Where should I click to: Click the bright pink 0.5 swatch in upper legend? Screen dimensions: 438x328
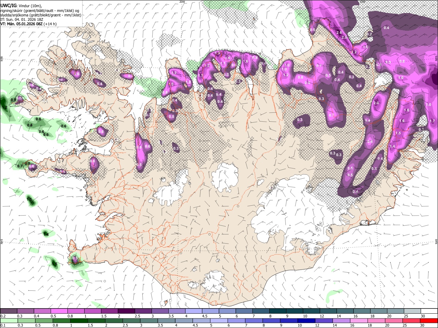(x=59, y=311)
